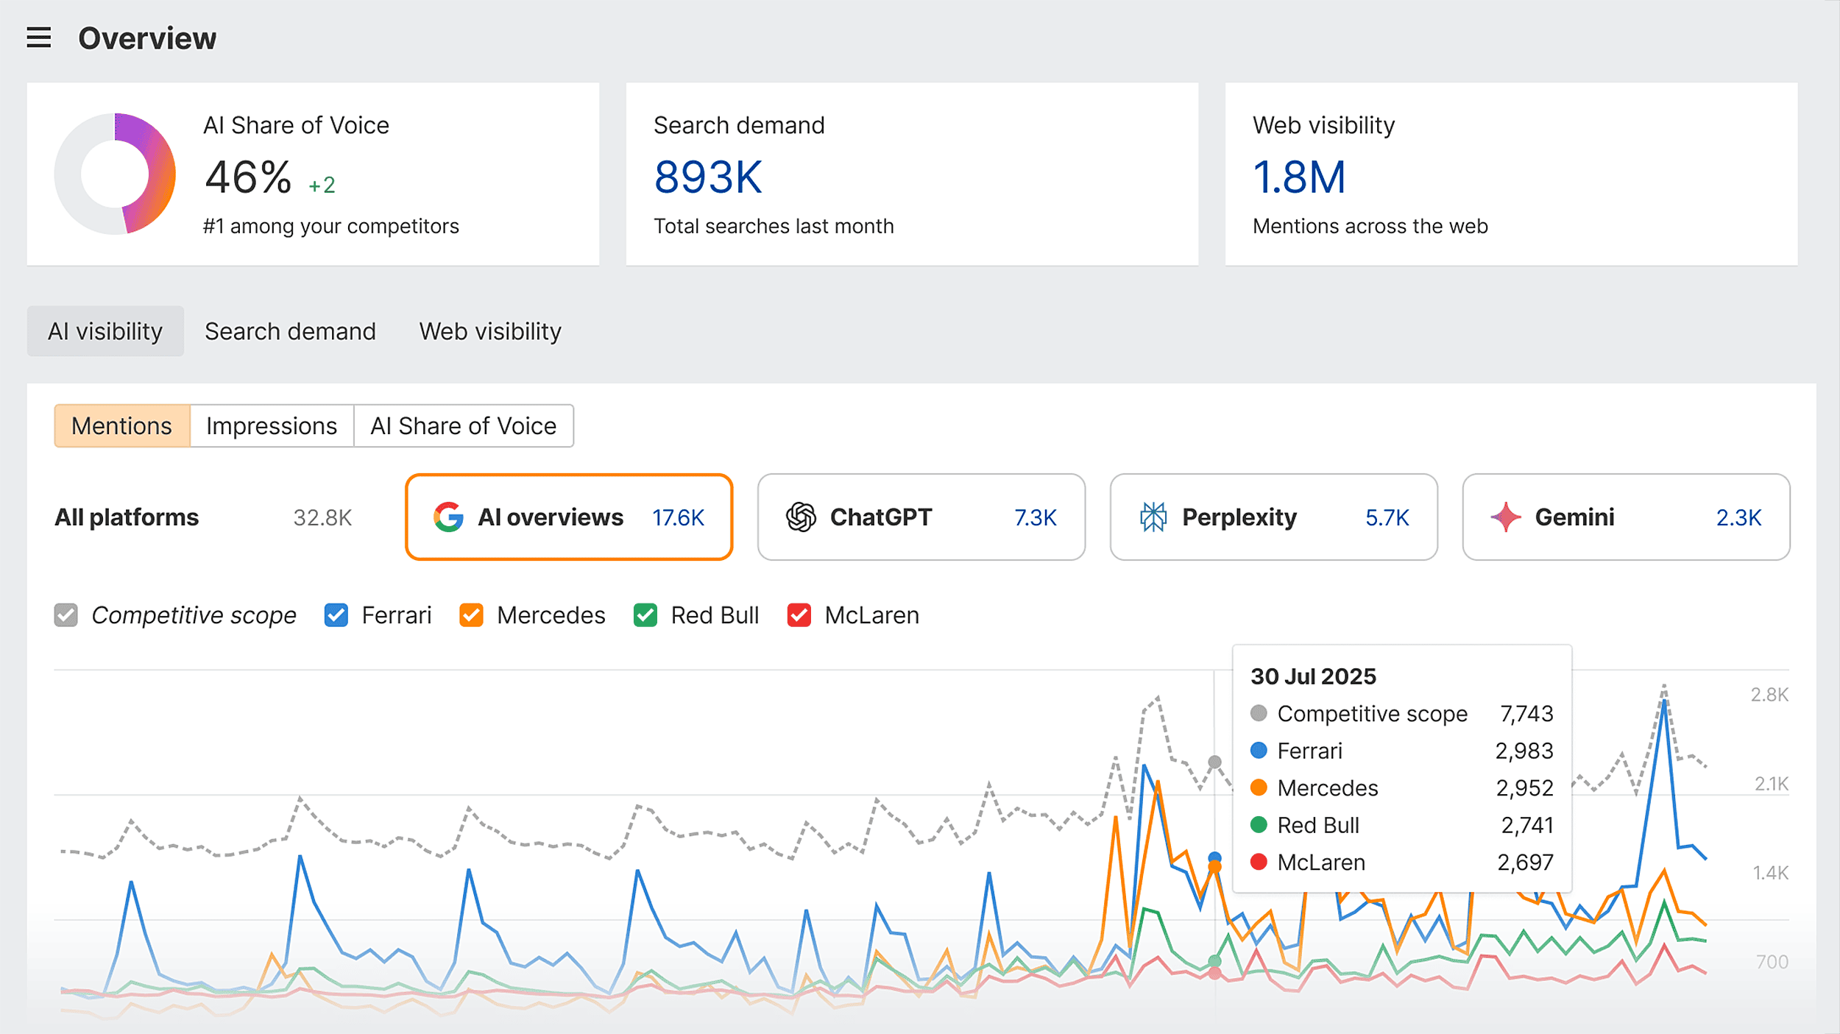Switch to the Web visibility tab
Viewport: 1840px width, 1034px height.
[489, 331]
